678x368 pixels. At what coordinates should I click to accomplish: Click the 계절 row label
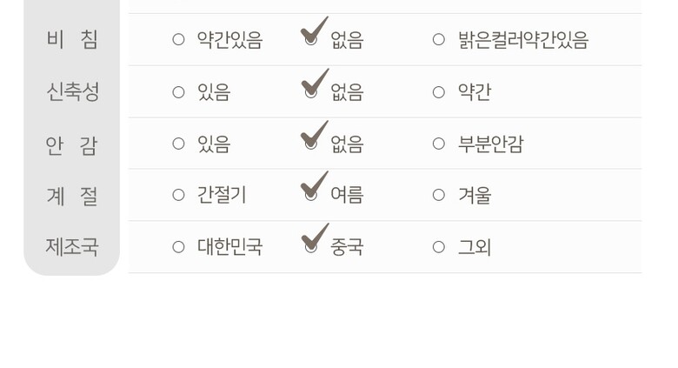point(72,196)
